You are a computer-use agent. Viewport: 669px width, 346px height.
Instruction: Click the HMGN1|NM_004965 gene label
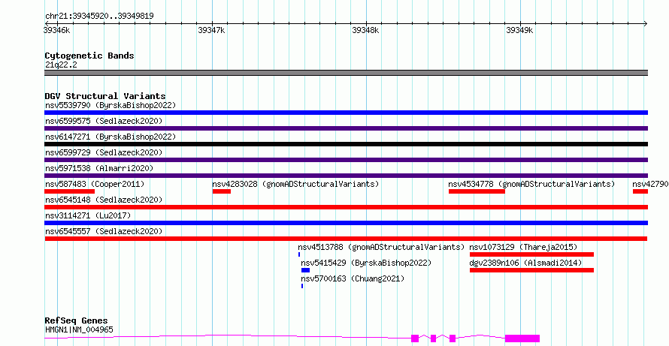tap(79, 329)
